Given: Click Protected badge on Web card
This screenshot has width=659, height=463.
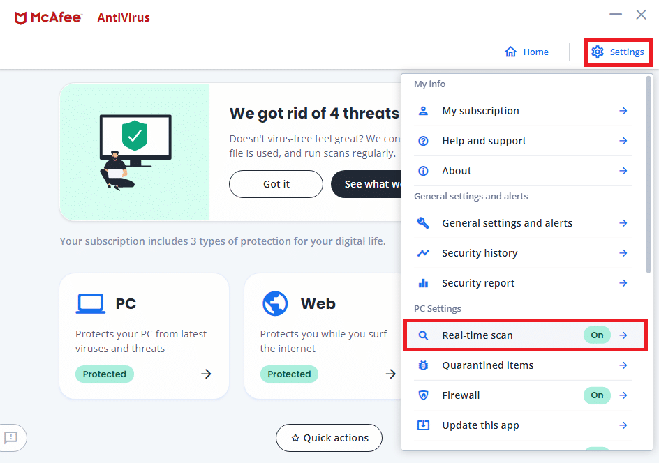Looking at the screenshot, I should [x=289, y=374].
